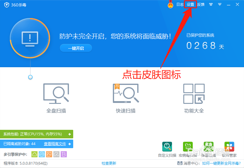244x168 pixels.
Task: Open 宏病毒扫描 macro virus scan
Action: [188, 149]
